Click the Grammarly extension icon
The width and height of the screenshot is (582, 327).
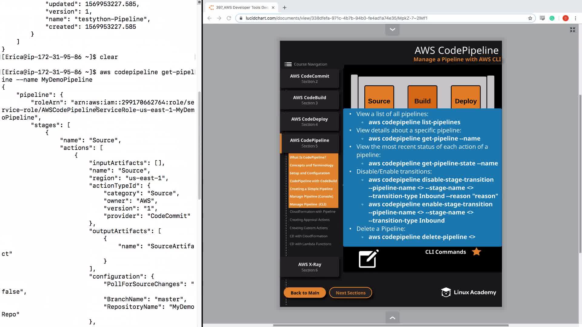552,18
